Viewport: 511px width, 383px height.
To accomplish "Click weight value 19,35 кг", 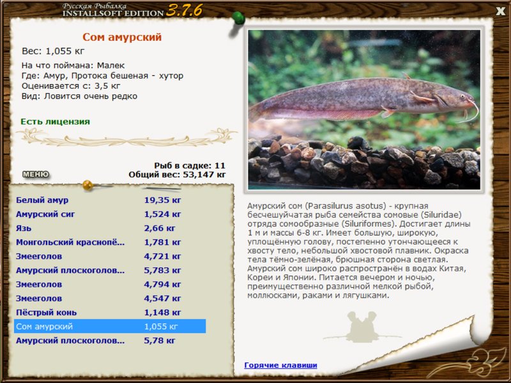I will (162, 200).
